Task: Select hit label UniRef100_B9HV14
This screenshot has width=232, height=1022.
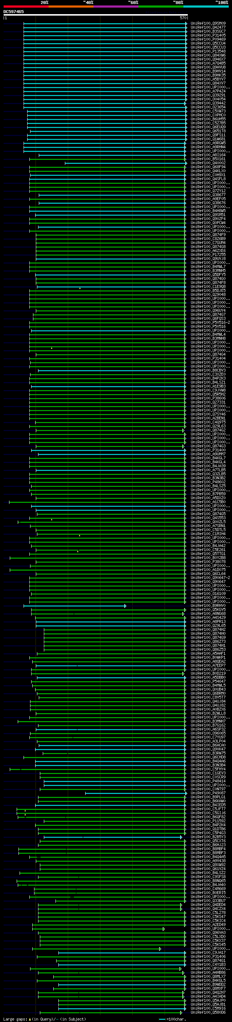Action: coord(208,71)
